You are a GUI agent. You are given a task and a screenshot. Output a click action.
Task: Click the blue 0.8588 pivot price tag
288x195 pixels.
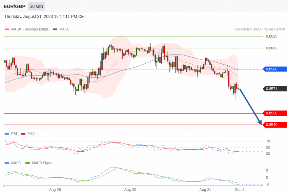pyautogui.click(x=275, y=69)
